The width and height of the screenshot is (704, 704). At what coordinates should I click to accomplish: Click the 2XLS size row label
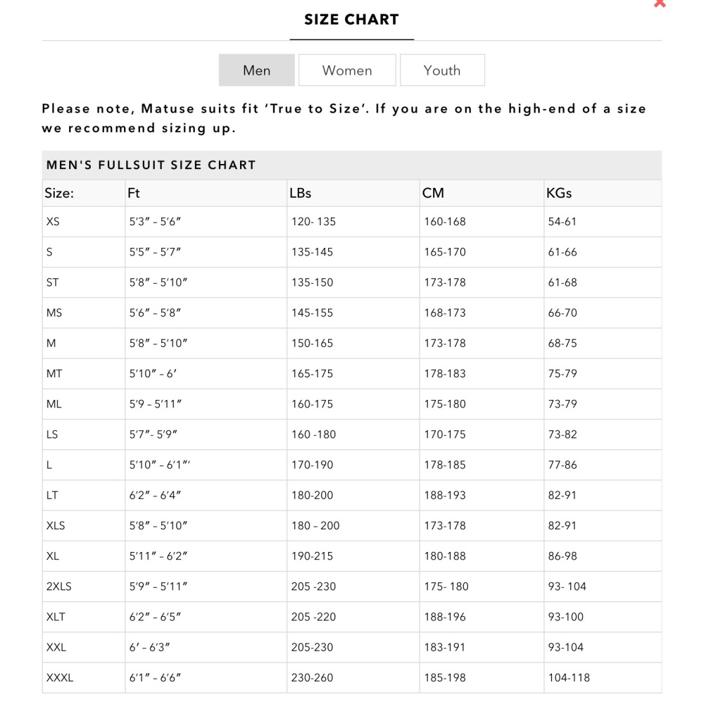[59, 586]
